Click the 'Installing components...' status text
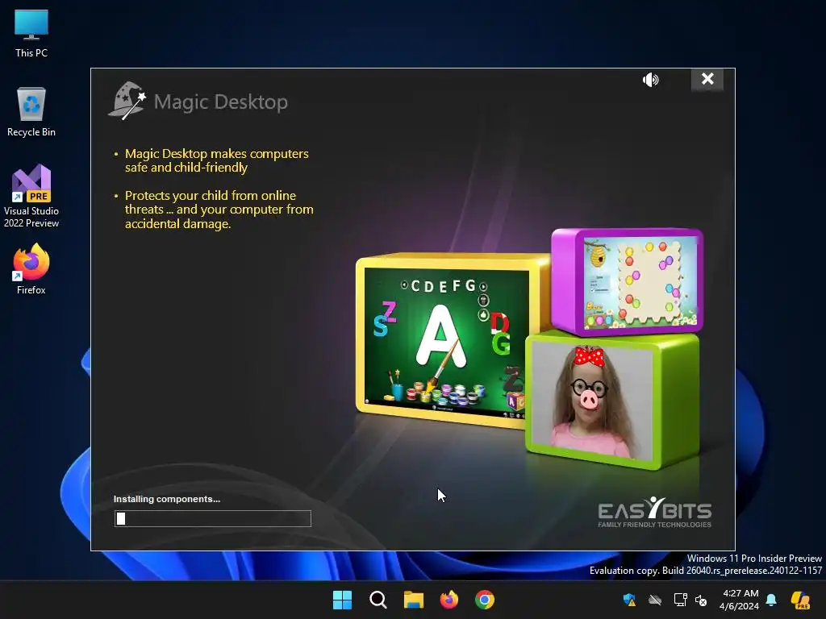 pyautogui.click(x=167, y=499)
